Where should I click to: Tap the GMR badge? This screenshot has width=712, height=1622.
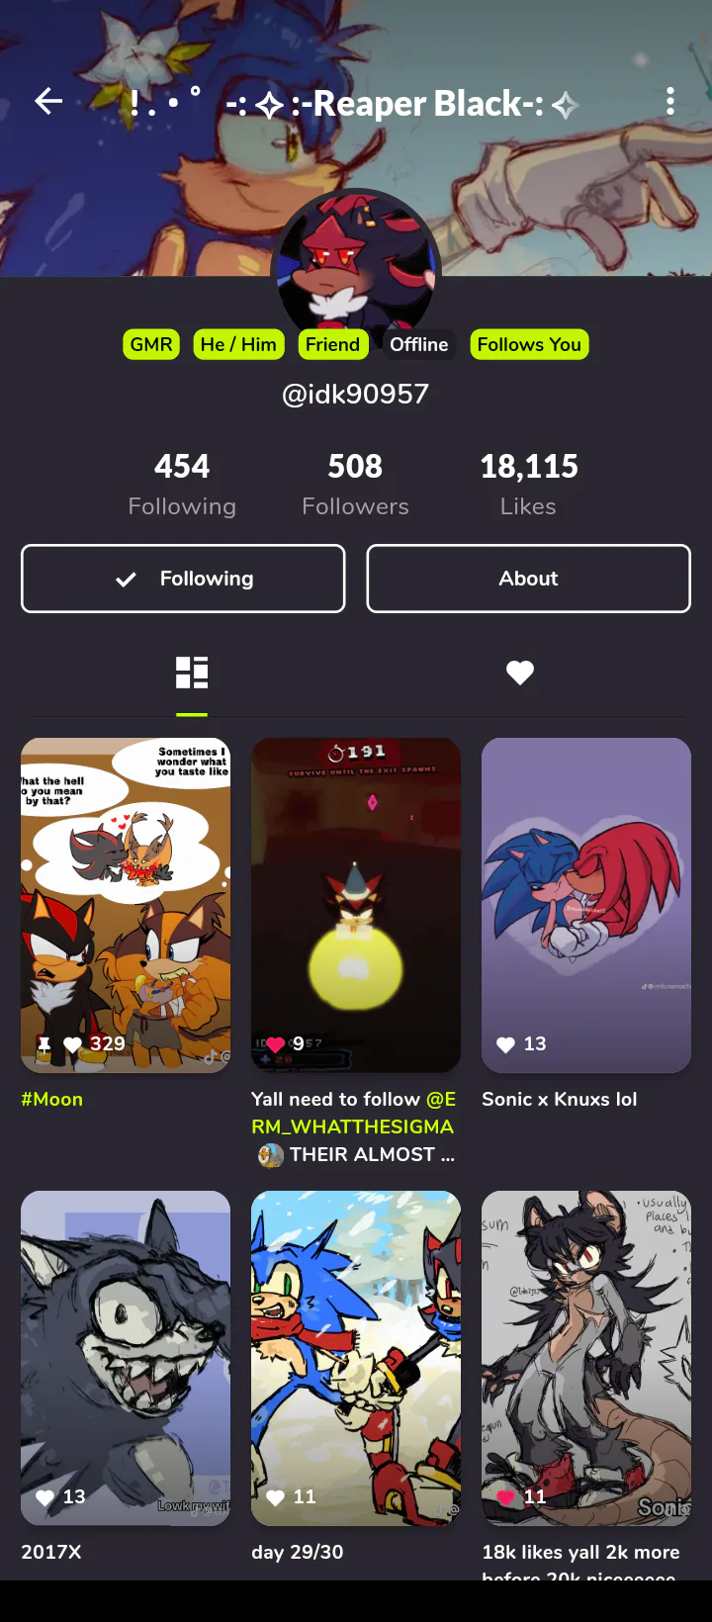coord(151,344)
